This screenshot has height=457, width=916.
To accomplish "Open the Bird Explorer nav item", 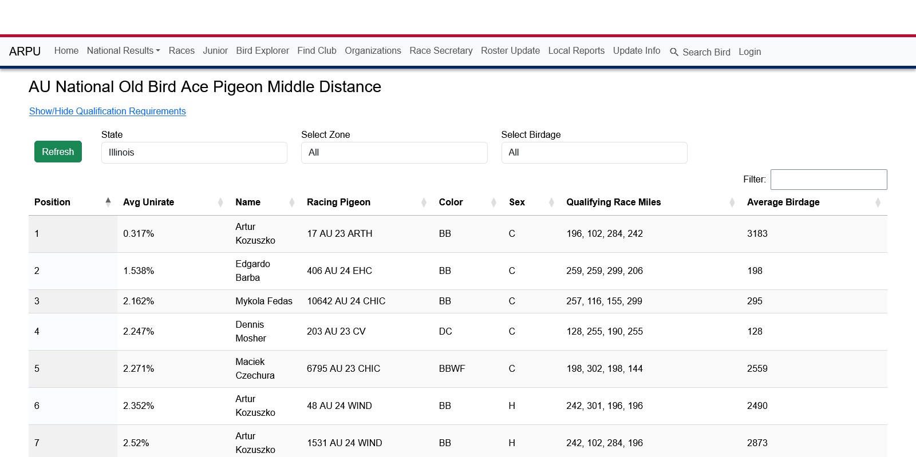I will [262, 51].
